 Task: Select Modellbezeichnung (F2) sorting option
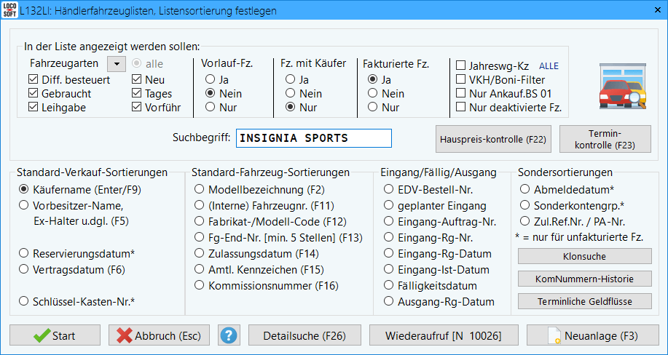[199, 189]
